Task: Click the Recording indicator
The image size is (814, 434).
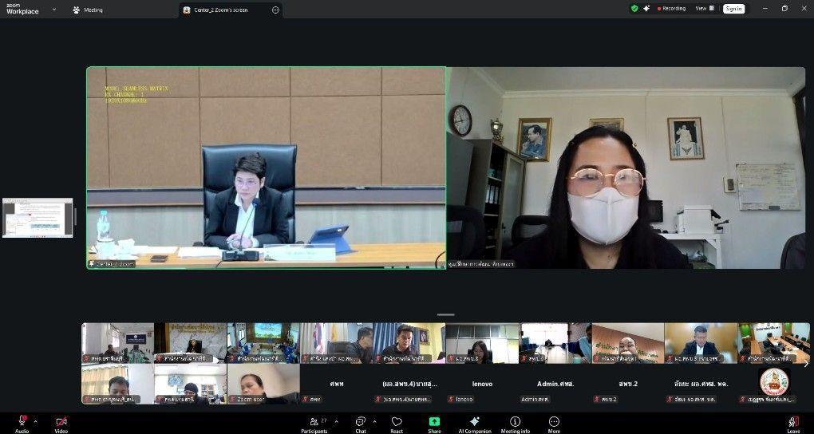Action: point(671,9)
